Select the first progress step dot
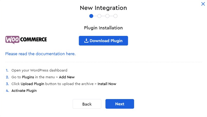 (x=91, y=16)
